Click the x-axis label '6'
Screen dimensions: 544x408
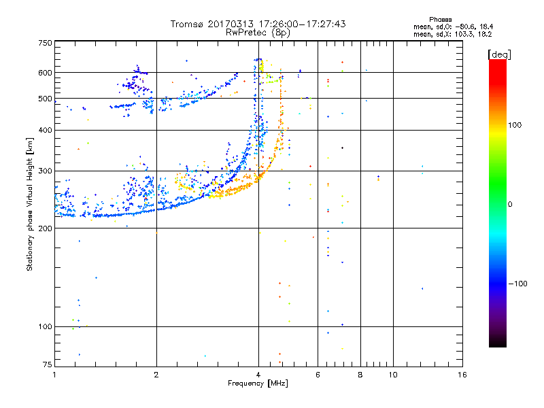coord(318,375)
